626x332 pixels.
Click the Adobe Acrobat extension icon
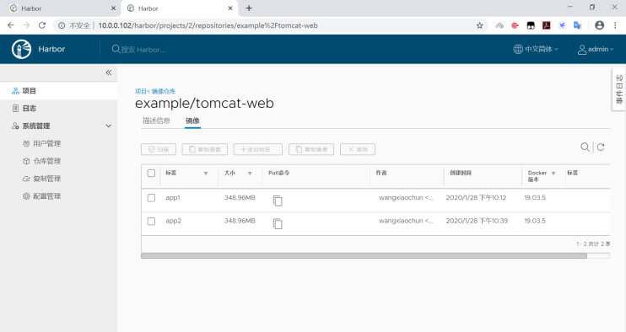tap(546, 25)
